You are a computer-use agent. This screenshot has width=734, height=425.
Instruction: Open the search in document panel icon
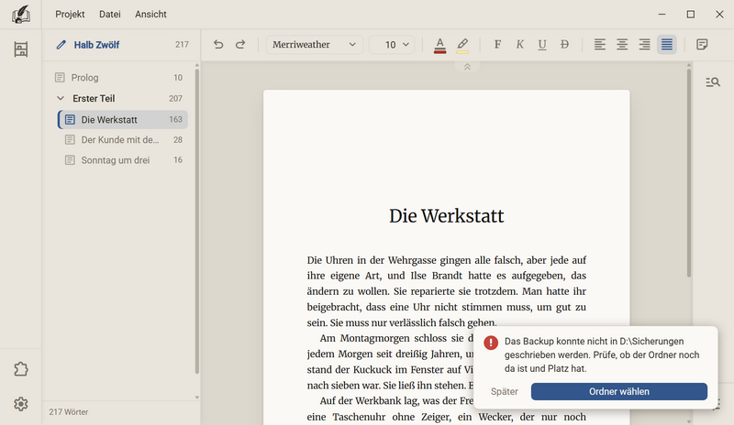[713, 82]
